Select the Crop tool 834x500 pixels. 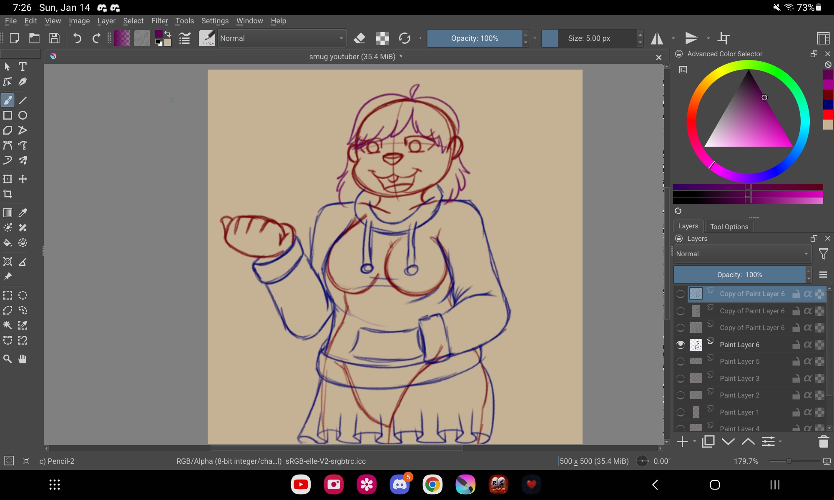[8, 194]
